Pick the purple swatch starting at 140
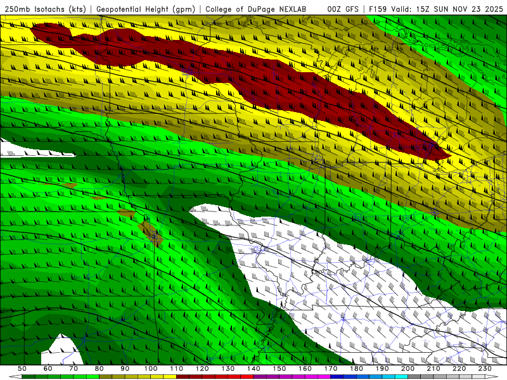The height and width of the screenshot is (380, 507). (260, 376)
